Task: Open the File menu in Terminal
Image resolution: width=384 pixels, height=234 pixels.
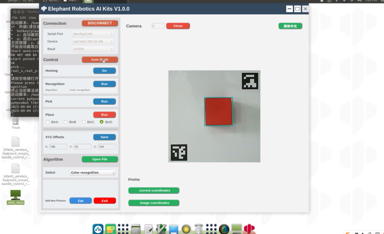Action: pyautogui.click(x=14, y=18)
